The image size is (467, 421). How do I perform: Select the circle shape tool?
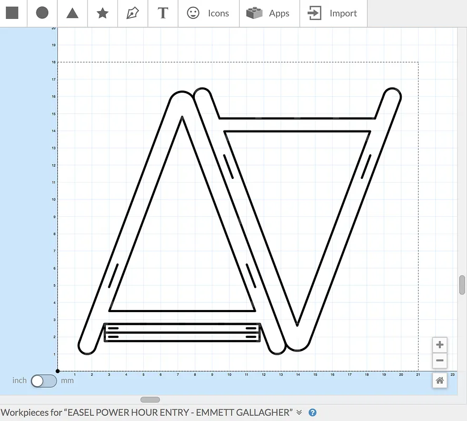(x=42, y=13)
